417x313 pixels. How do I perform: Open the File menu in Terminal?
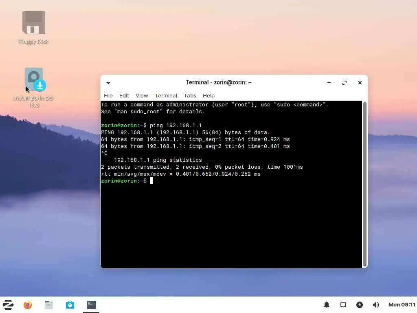108,95
